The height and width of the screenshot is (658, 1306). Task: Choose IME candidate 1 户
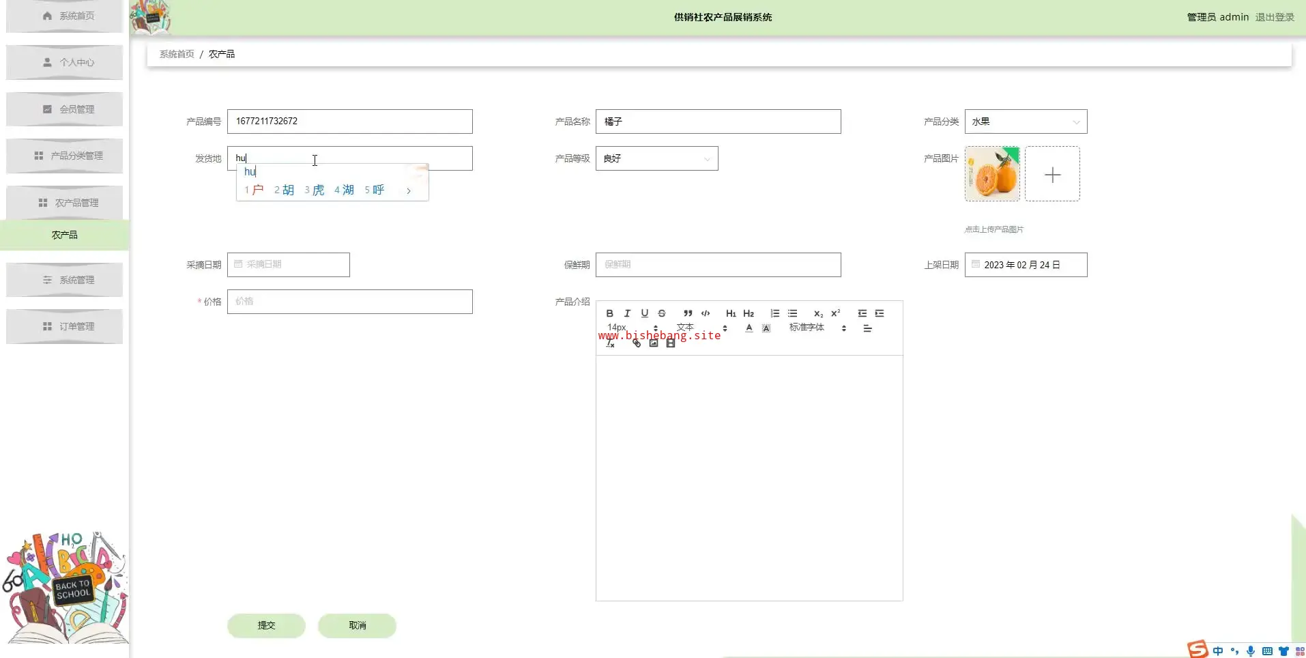254,190
